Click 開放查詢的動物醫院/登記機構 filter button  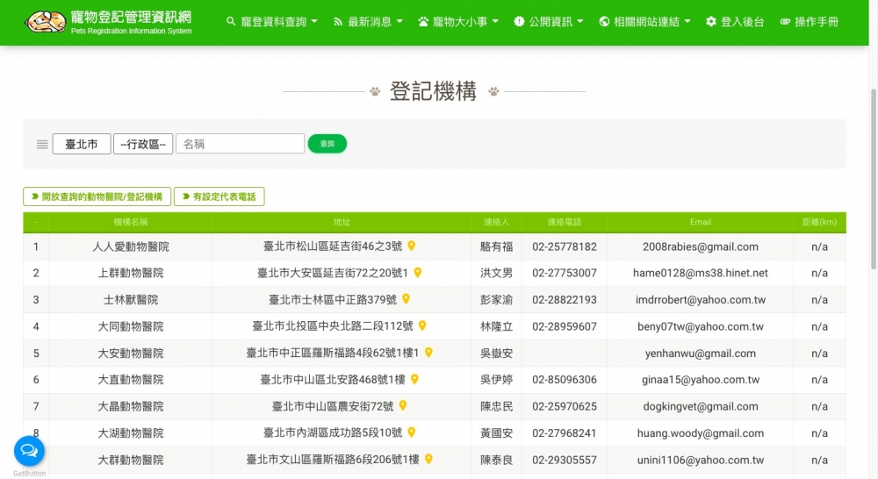click(x=97, y=197)
